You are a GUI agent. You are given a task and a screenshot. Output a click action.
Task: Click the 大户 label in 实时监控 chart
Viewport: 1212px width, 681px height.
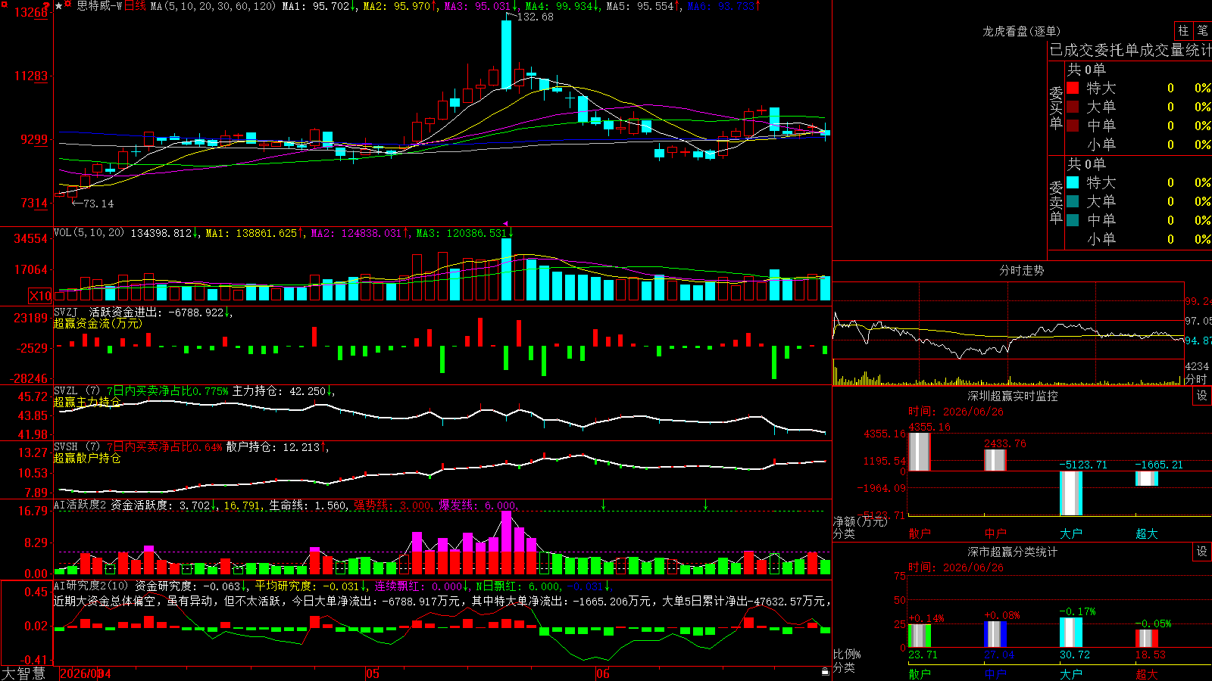pyautogui.click(x=1071, y=533)
